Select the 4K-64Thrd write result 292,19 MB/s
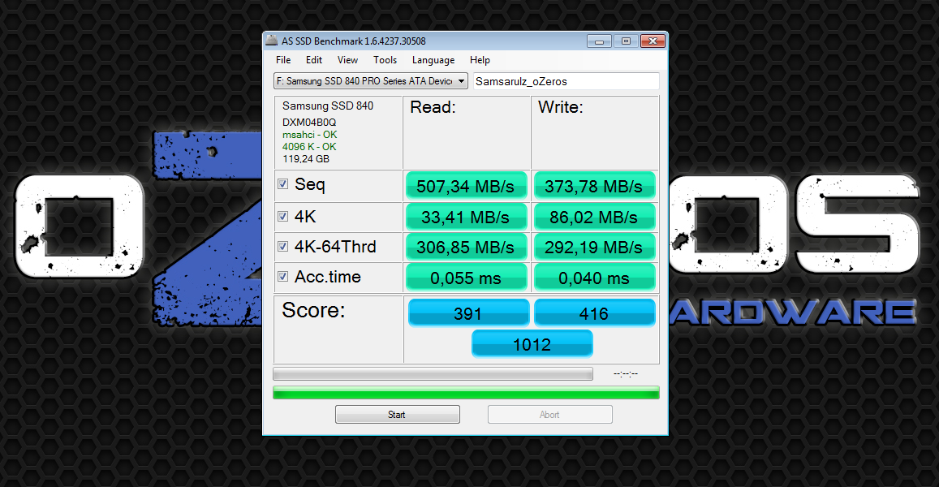This screenshot has height=487, width=939. (594, 247)
